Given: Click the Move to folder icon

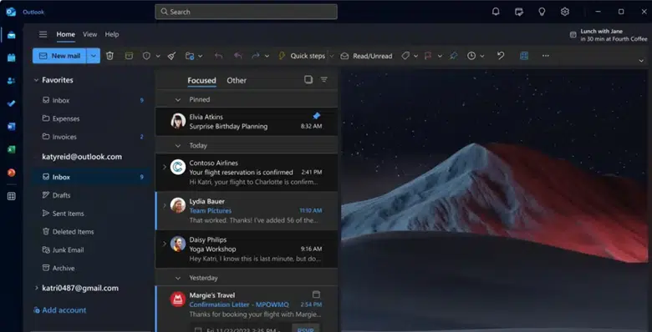Looking at the screenshot, I should (190, 56).
